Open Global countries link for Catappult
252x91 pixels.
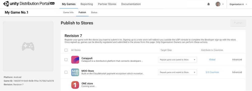coord(212,59)
